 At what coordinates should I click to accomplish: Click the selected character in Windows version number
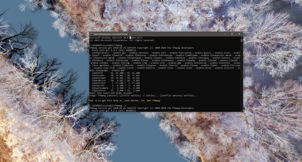click(130, 38)
